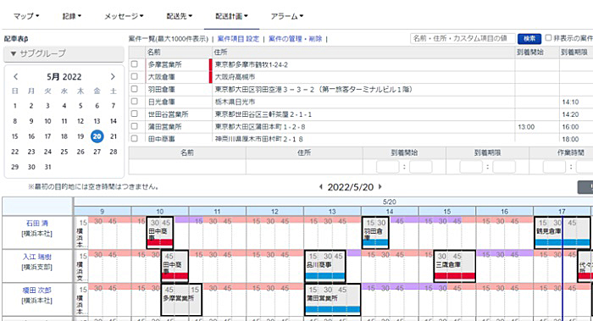Select 田中商事 block in 入江 row
593x321 pixels.
(x=175, y=266)
